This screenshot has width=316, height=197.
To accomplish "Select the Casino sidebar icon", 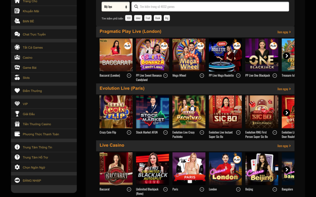I will [17, 57].
